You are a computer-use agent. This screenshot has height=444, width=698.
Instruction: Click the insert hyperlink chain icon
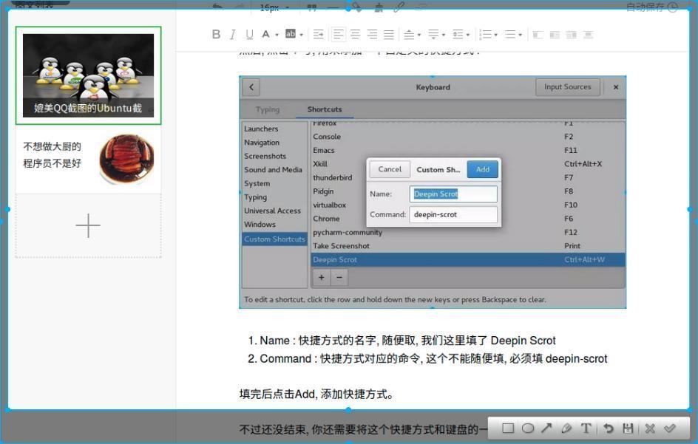(399, 7)
